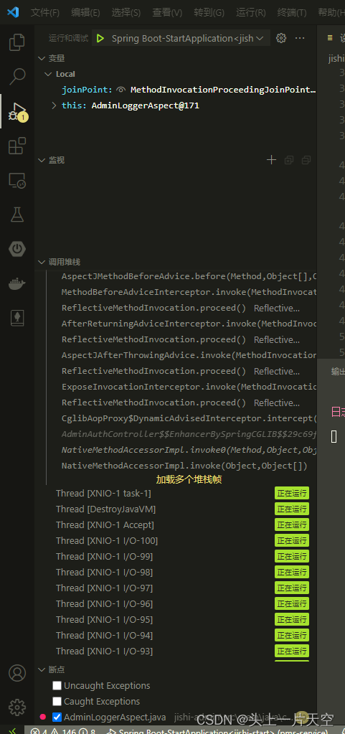Open the 查看(V) menu

[167, 13]
